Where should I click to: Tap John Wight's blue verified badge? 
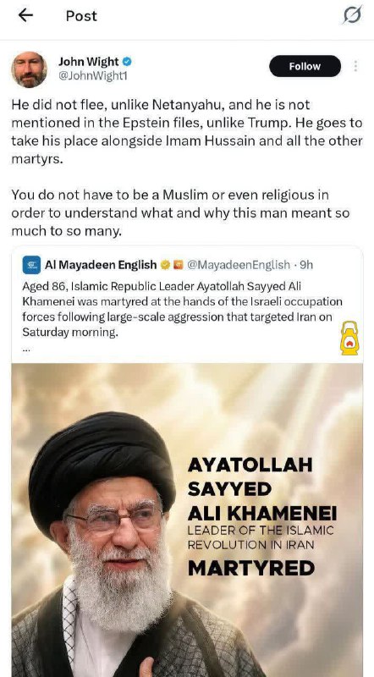pos(127,62)
